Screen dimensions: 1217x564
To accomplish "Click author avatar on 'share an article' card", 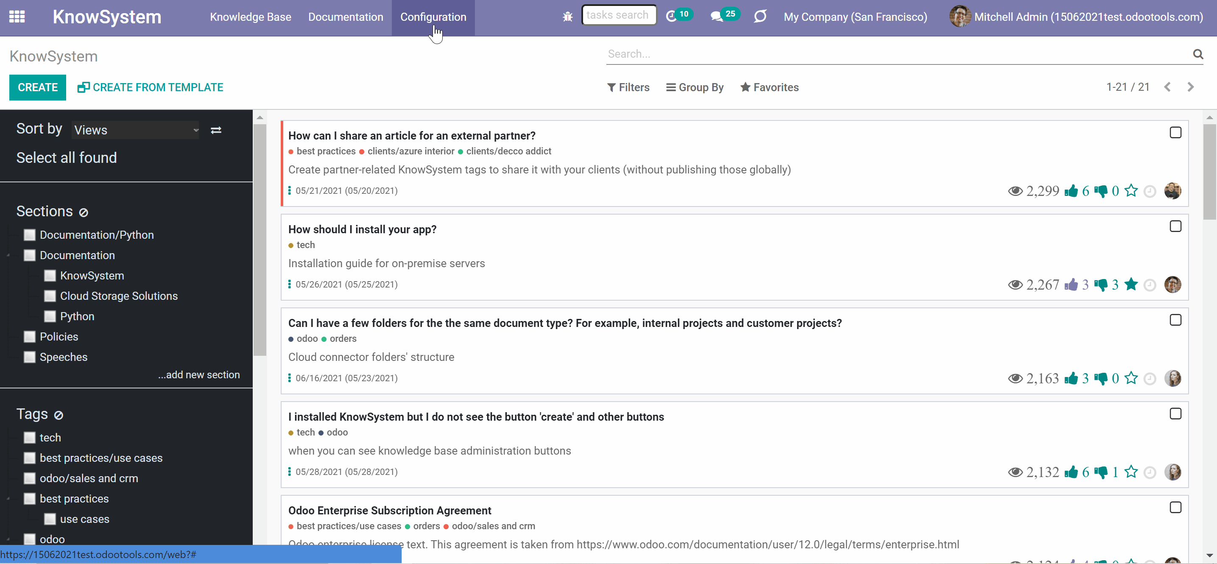I will (x=1172, y=191).
